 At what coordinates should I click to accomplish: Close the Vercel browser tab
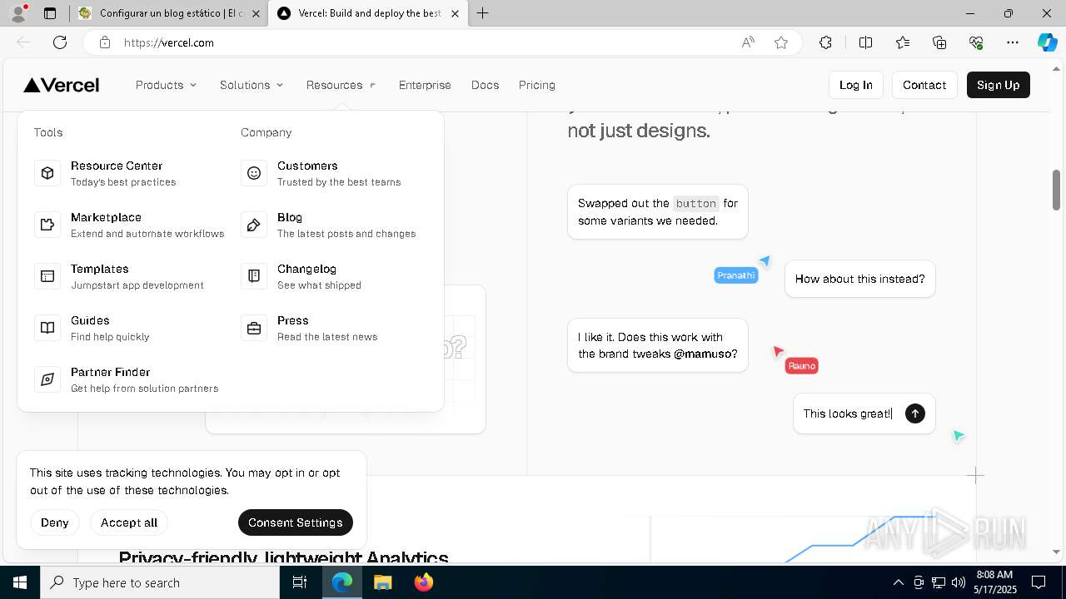click(x=455, y=13)
